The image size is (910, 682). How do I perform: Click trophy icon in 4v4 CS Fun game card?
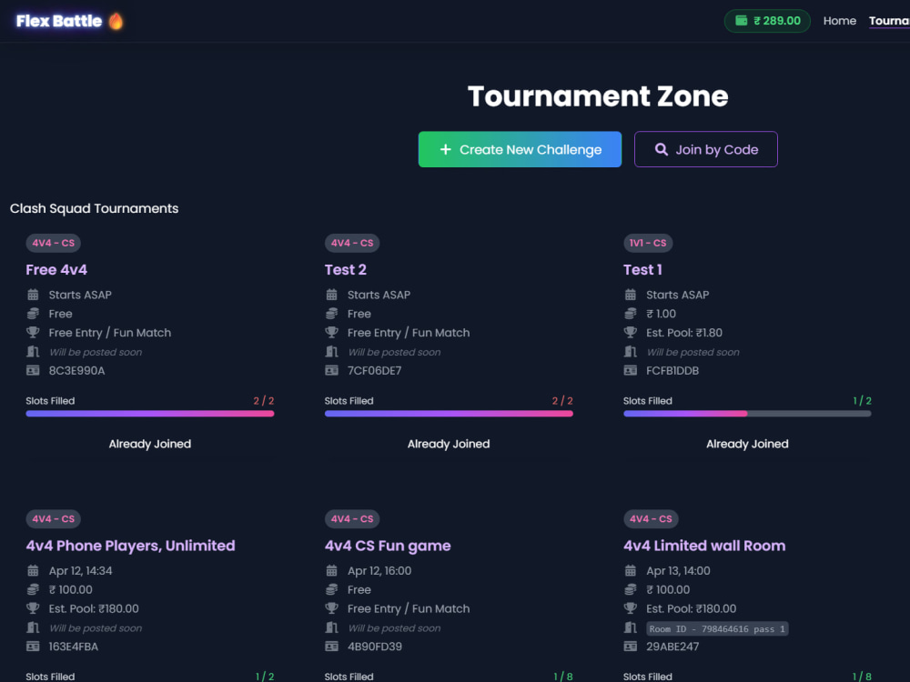click(x=331, y=608)
